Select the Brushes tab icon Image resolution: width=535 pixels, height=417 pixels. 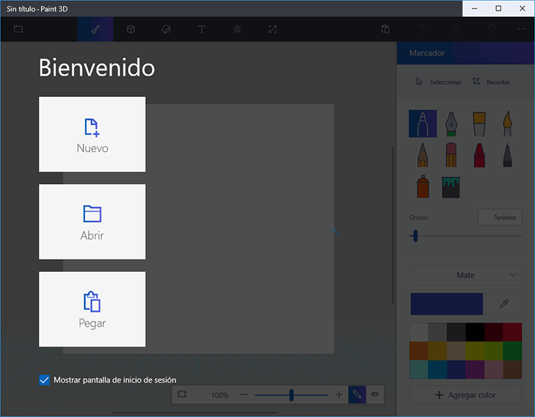(x=96, y=29)
